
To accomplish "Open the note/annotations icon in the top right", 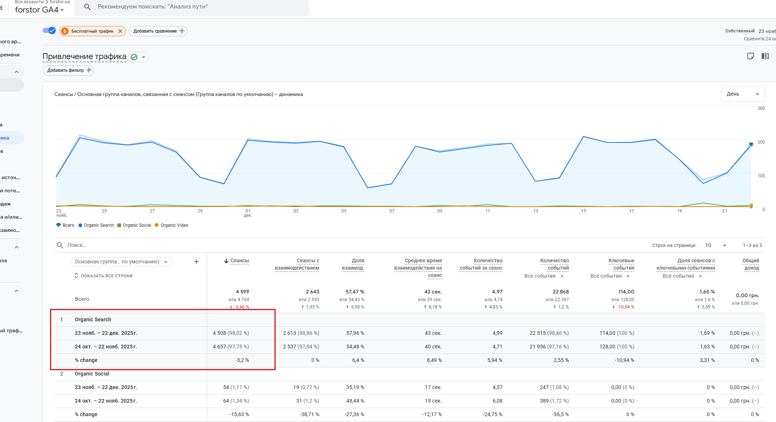I will click(750, 56).
